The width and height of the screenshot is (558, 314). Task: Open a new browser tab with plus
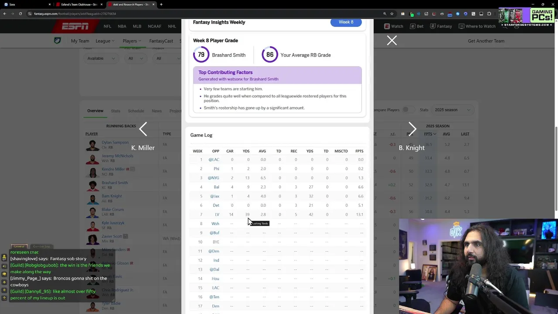click(x=161, y=4)
